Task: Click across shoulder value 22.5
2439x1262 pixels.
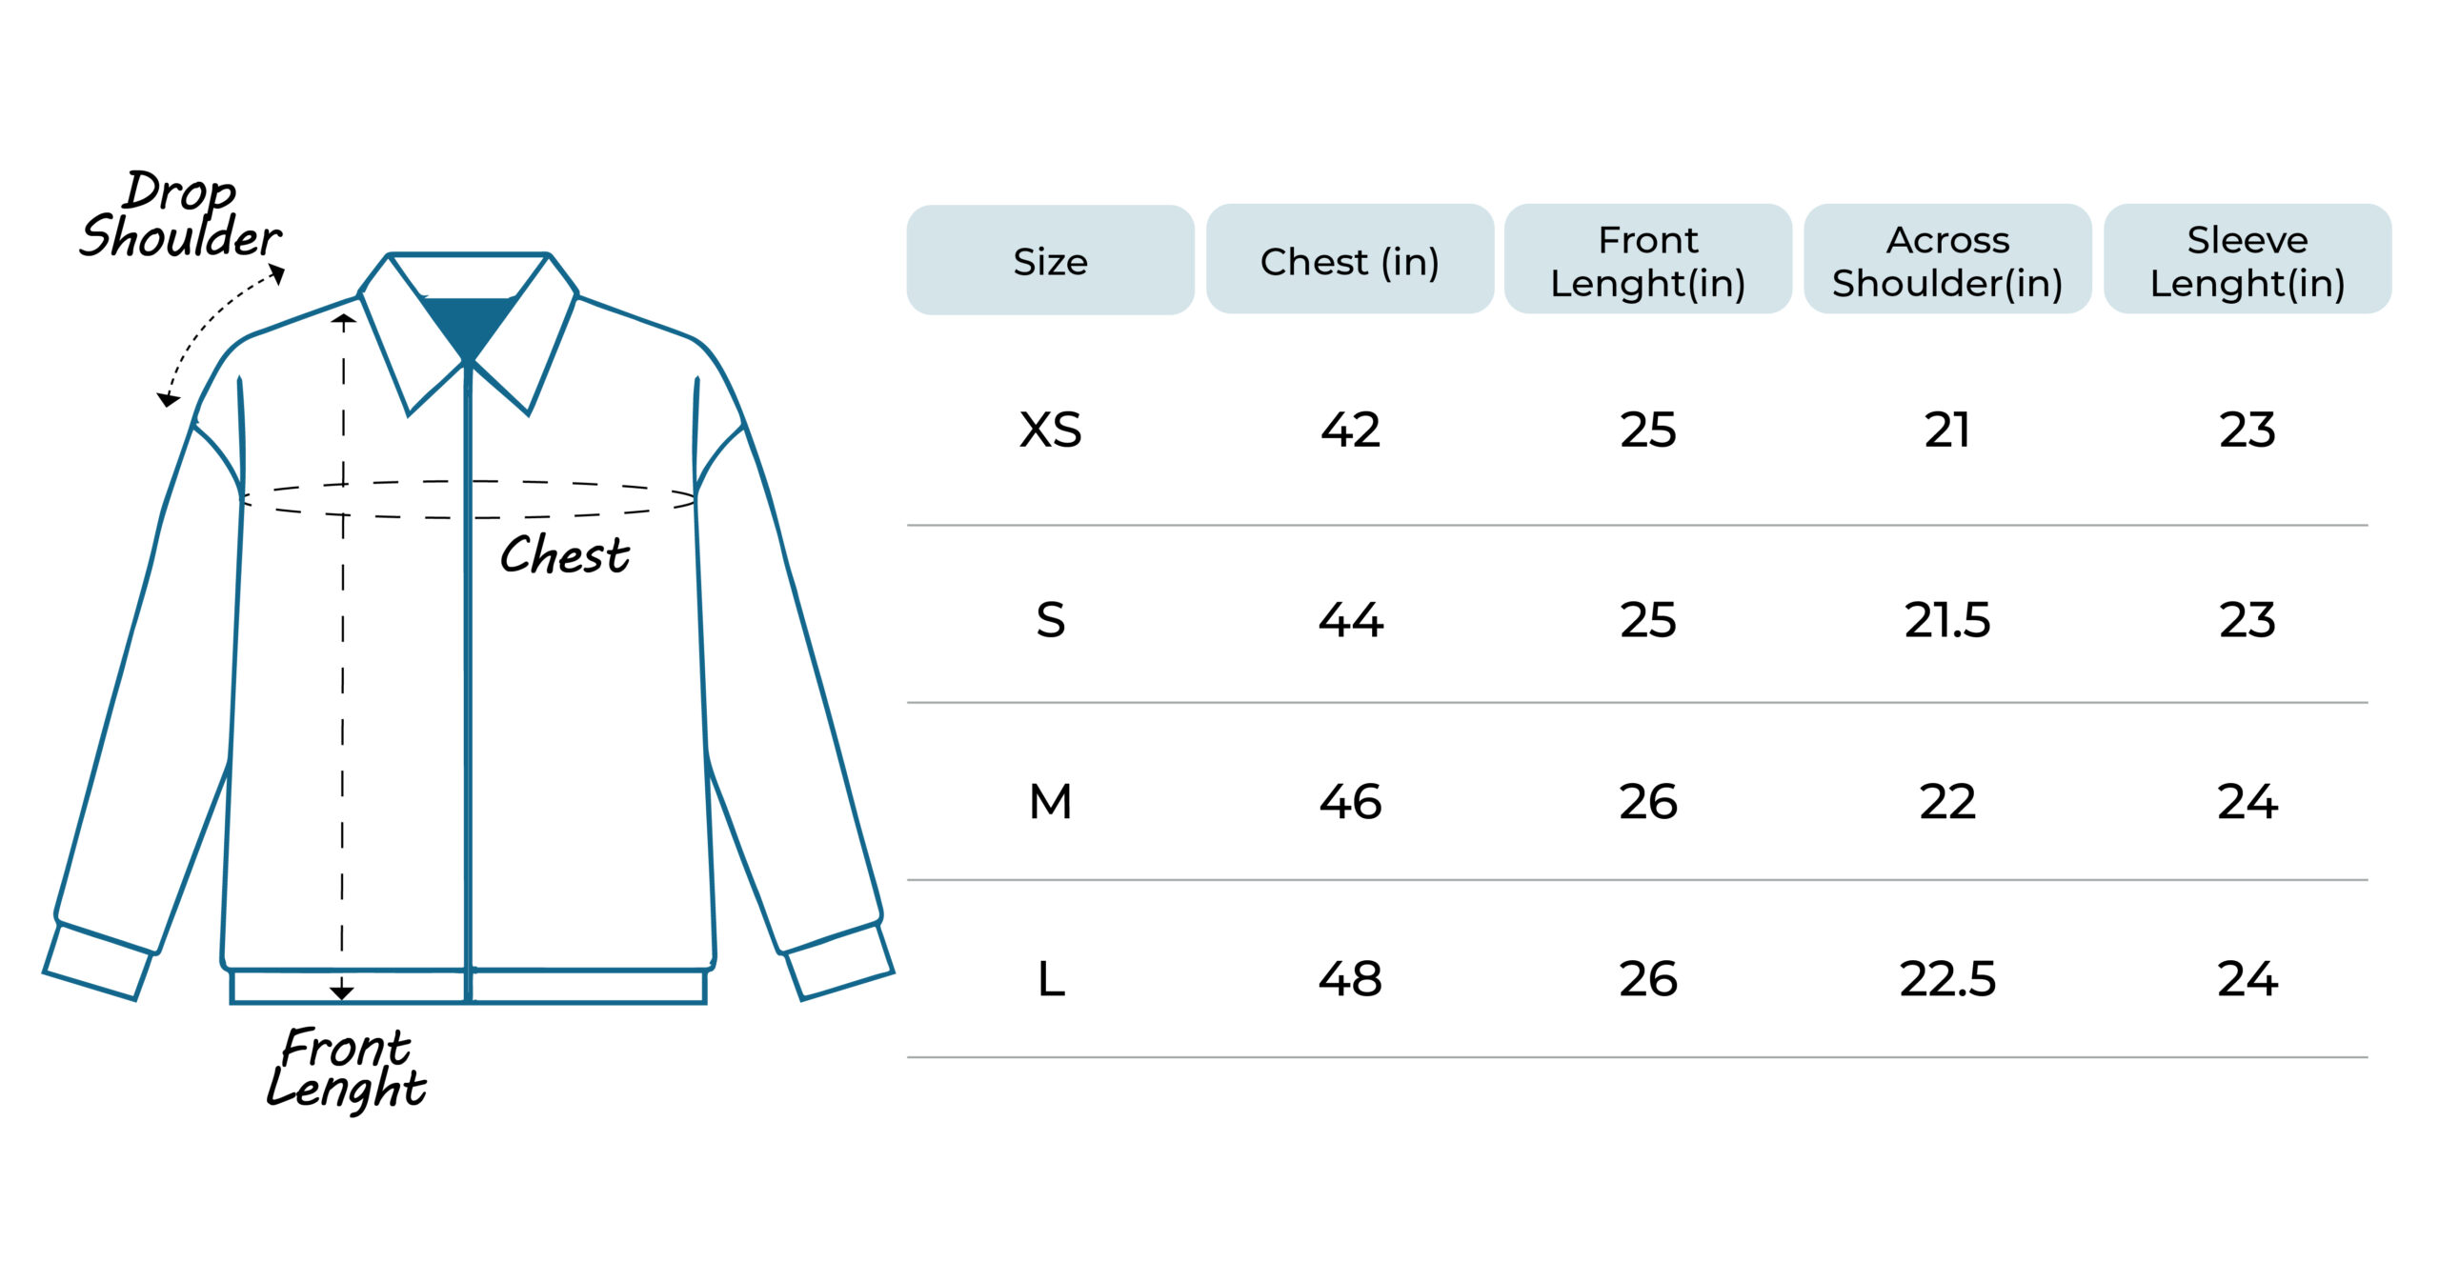Action: (1947, 979)
